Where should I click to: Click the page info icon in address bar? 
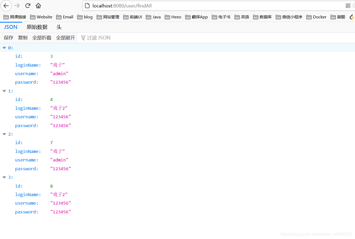(x=87, y=6)
